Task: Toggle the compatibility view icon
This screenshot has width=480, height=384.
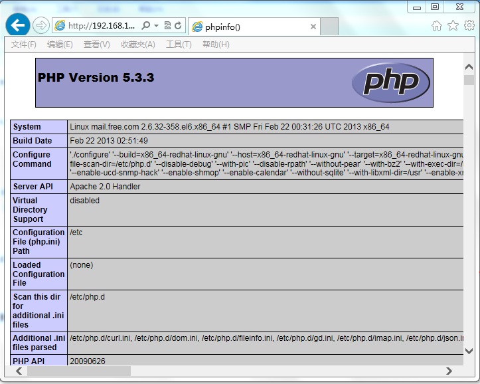Action: [x=167, y=25]
